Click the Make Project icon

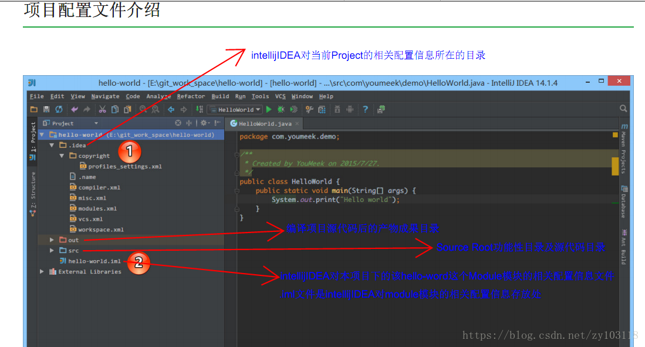coord(200,109)
